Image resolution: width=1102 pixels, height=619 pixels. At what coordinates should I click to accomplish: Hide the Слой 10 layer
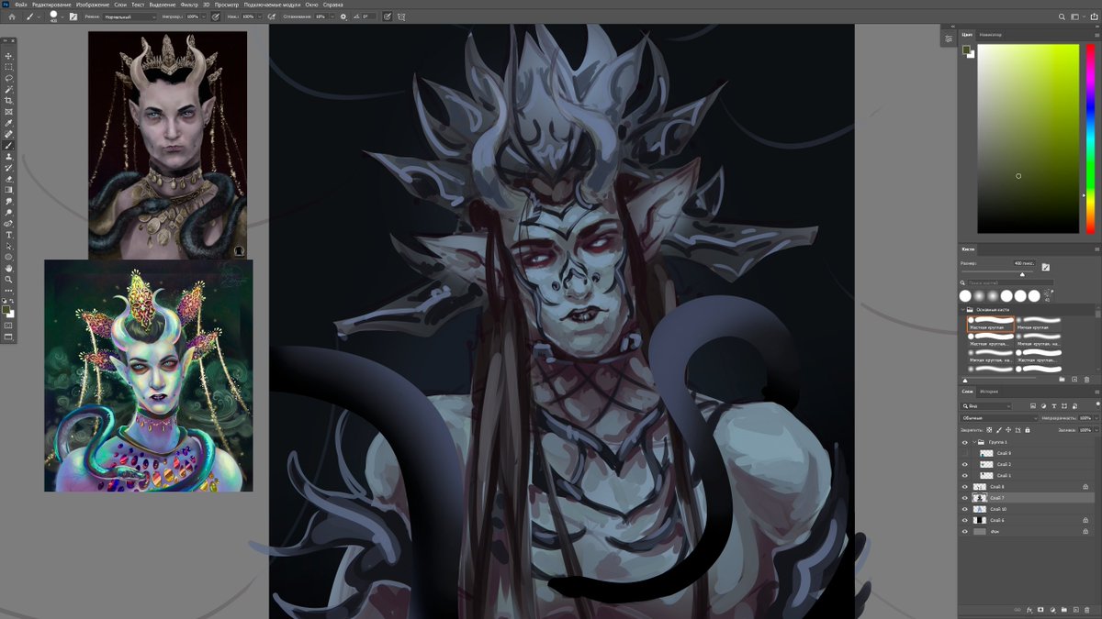point(964,509)
